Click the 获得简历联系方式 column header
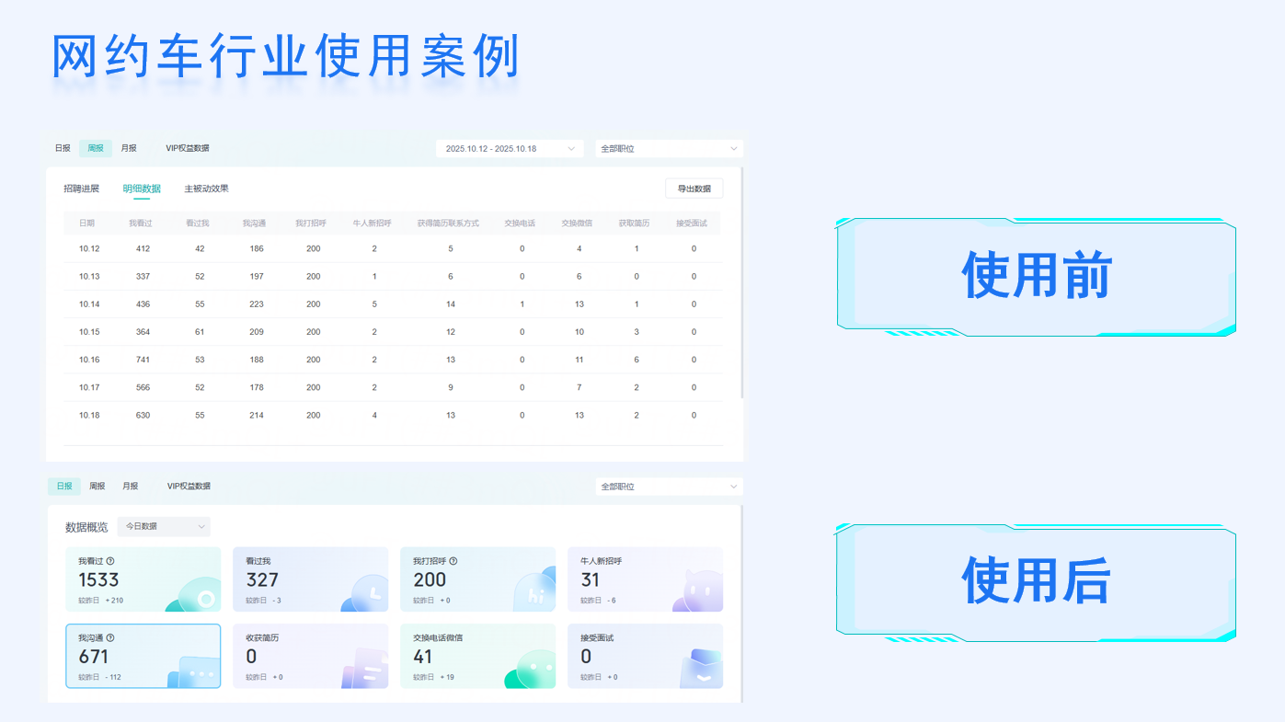 (x=448, y=223)
